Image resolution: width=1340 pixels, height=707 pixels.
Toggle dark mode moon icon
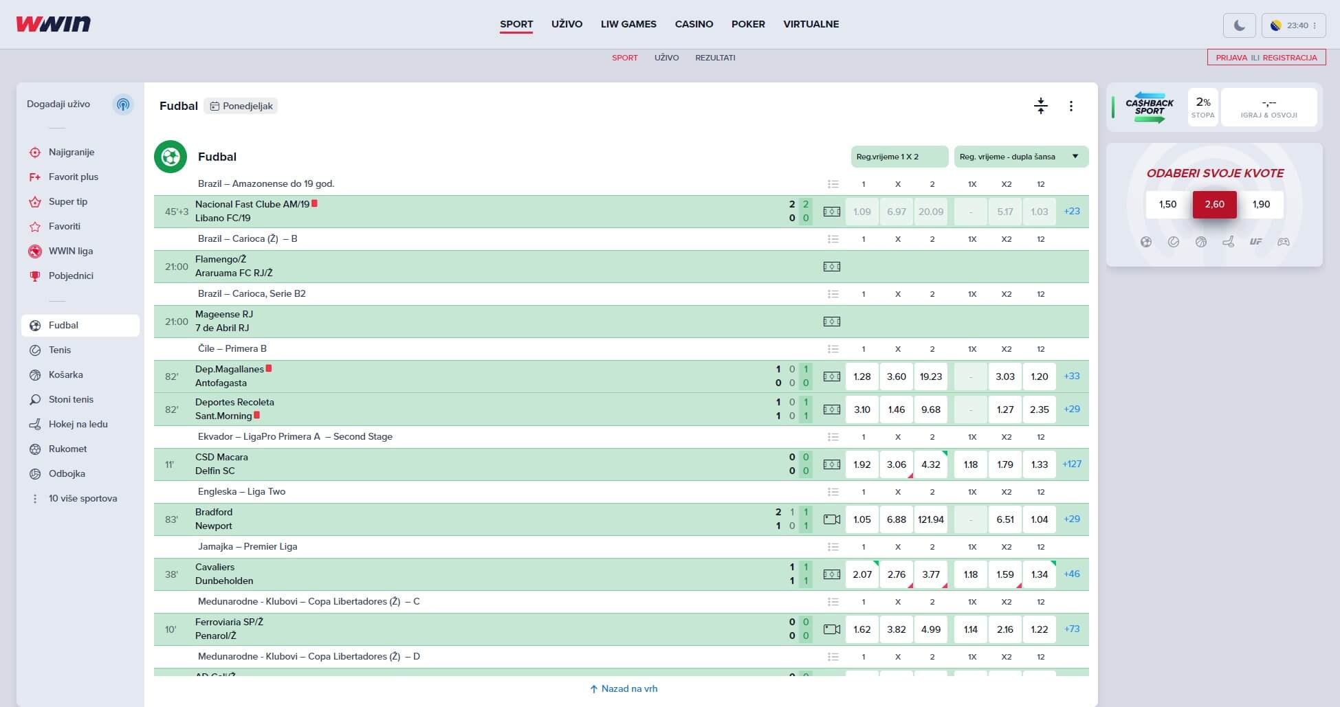[1240, 25]
